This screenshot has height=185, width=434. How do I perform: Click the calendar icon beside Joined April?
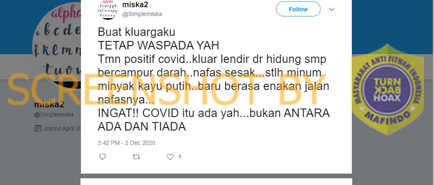[38, 128]
